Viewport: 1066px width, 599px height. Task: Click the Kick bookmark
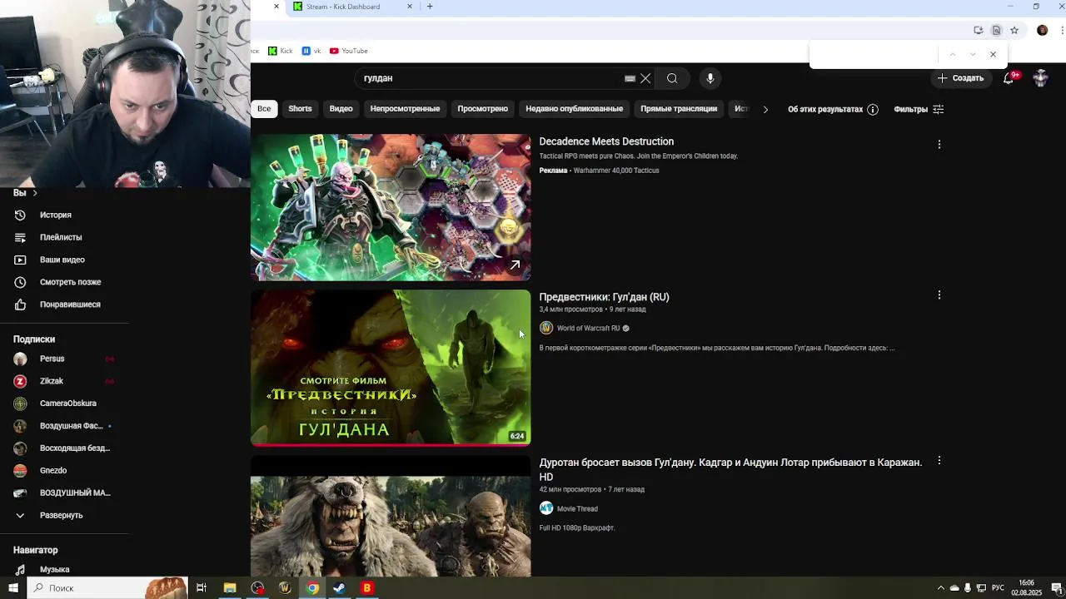(280, 51)
